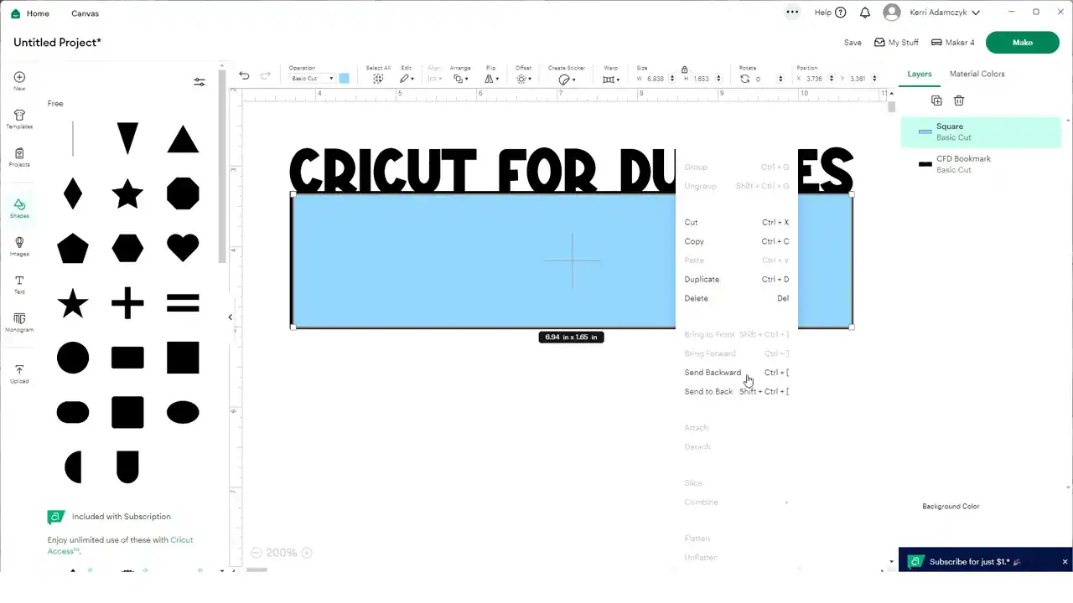
Task: Insert the pentagon shape
Action: (x=73, y=248)
